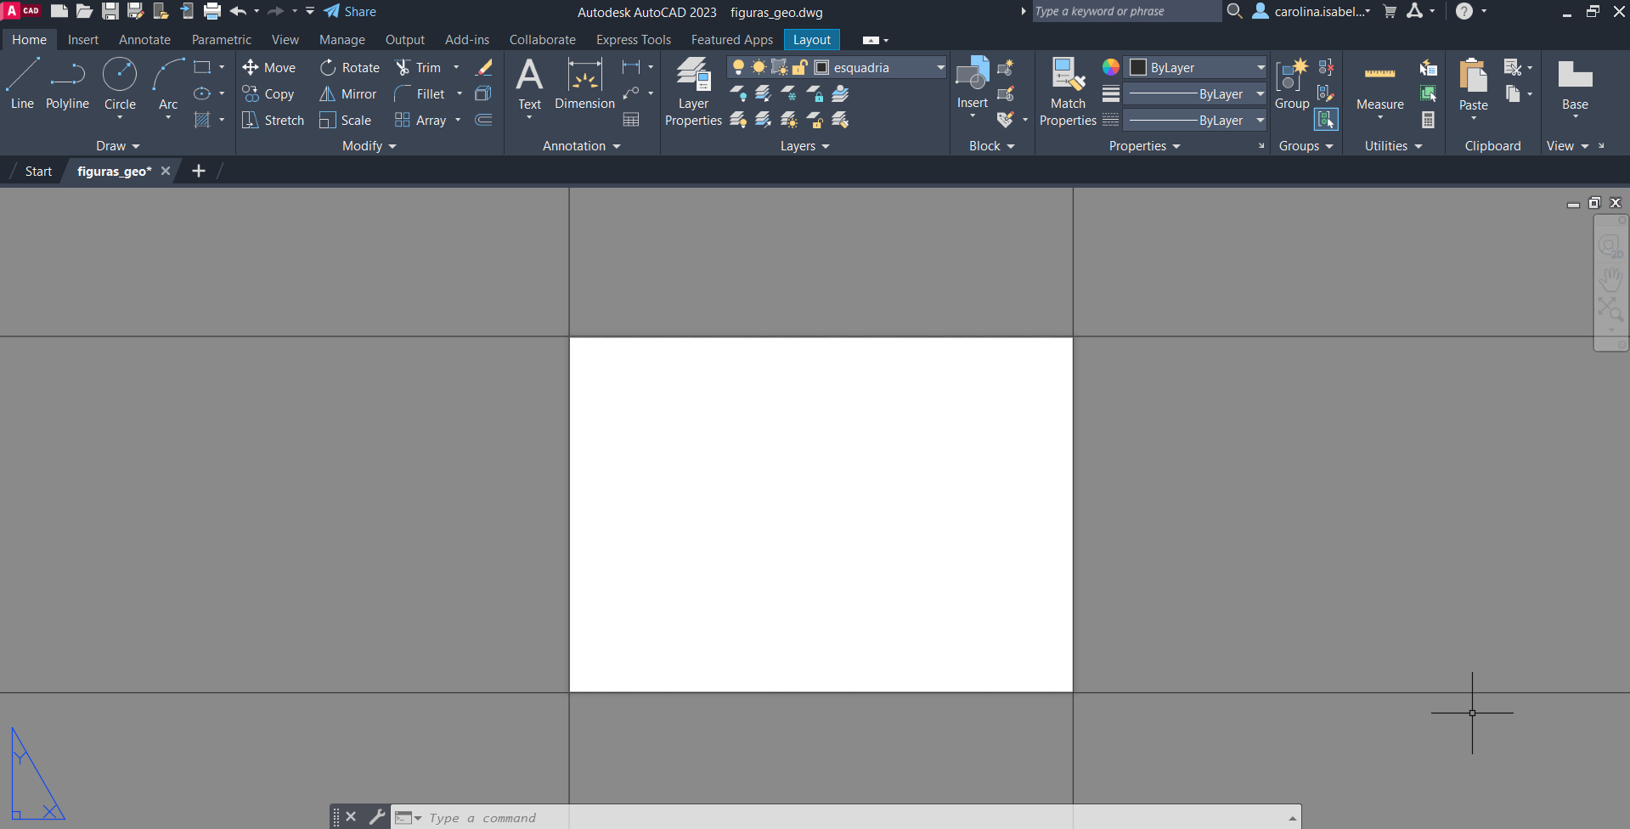
Task: Click the Group objects tool
Action: coord(1292,83)
